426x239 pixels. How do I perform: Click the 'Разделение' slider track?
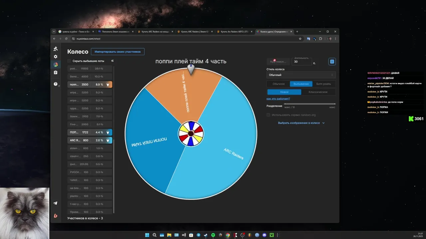[x=310, y=104]
